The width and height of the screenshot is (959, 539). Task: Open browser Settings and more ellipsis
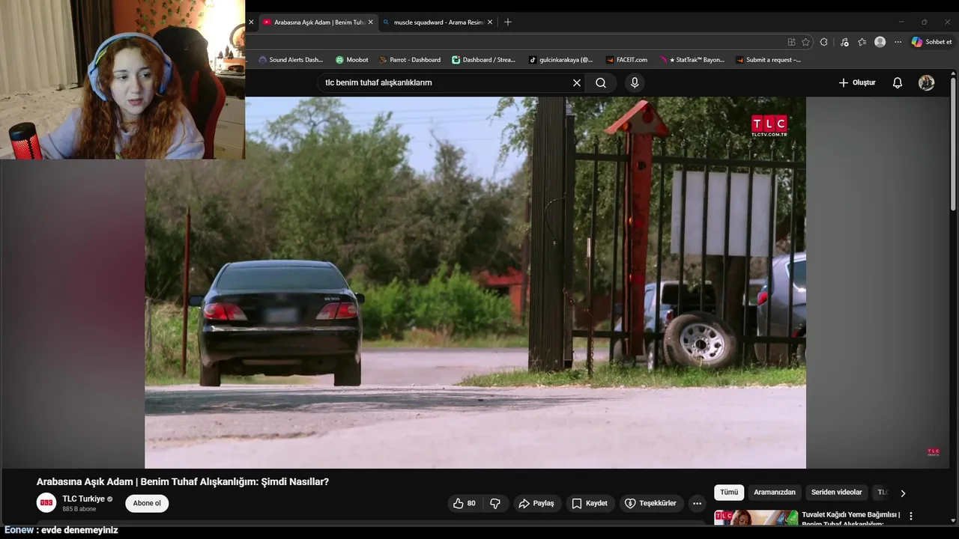point(898,42)
